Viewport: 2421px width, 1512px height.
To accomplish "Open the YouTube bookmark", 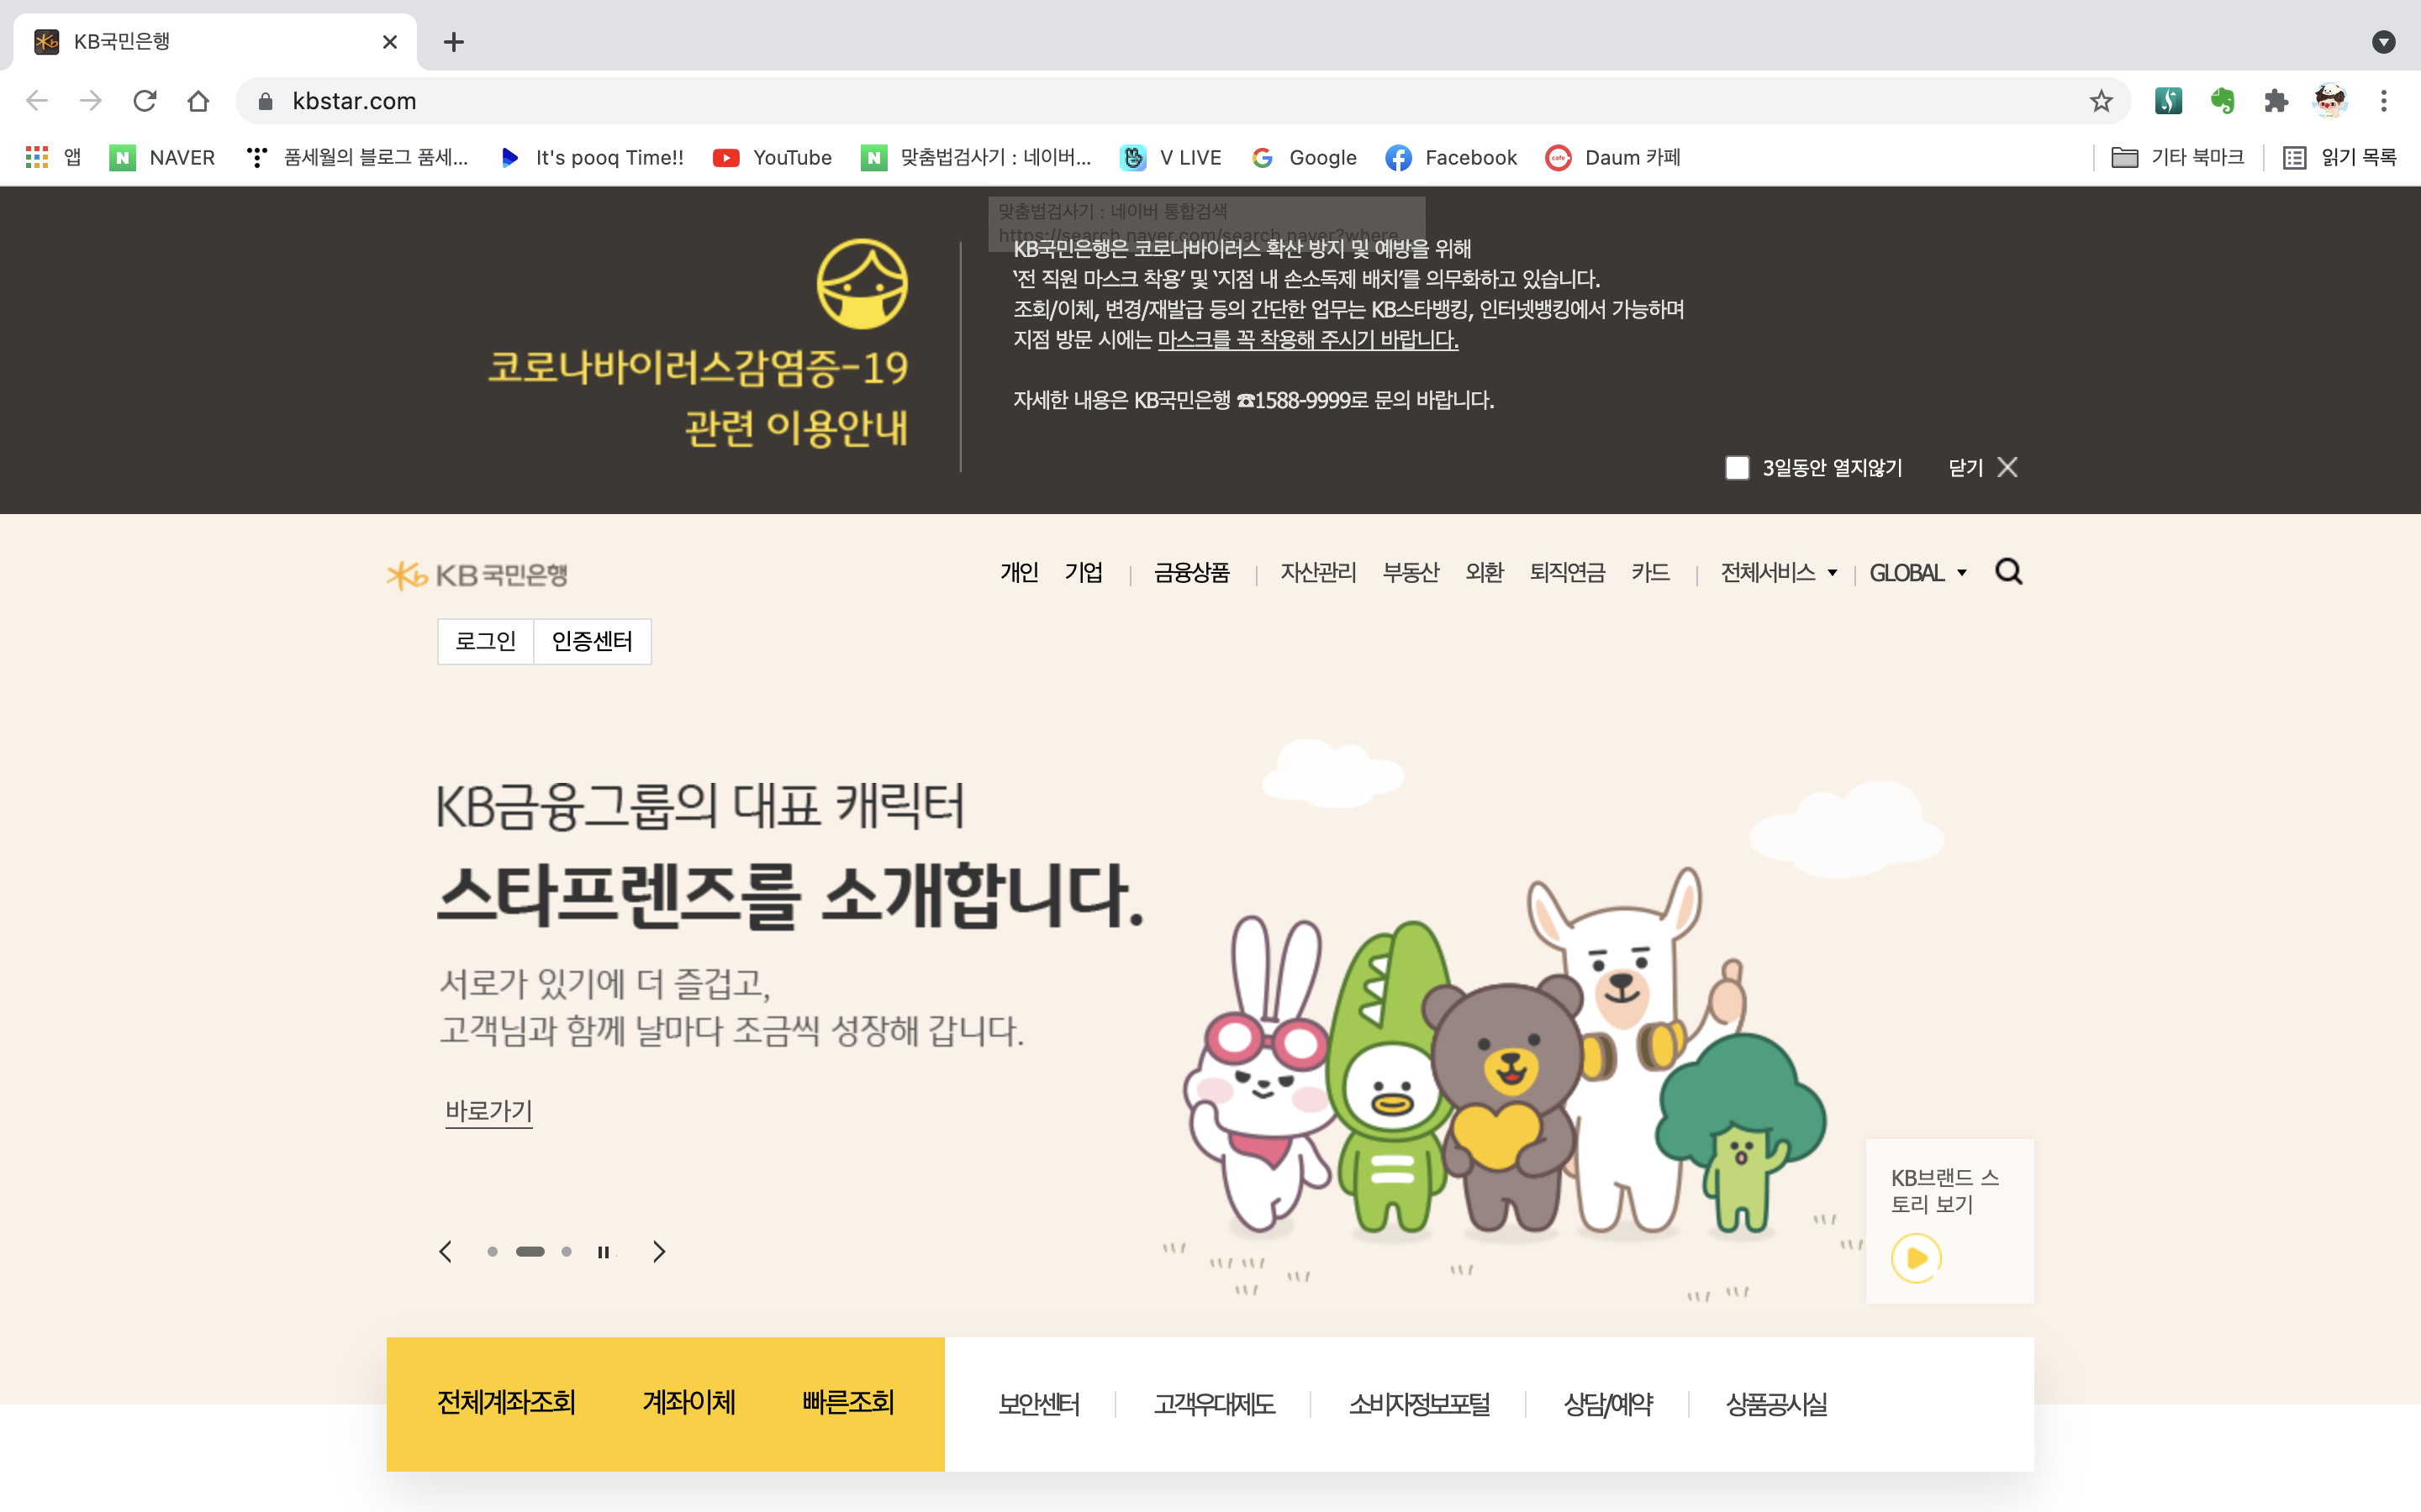I will pos(772,157).
